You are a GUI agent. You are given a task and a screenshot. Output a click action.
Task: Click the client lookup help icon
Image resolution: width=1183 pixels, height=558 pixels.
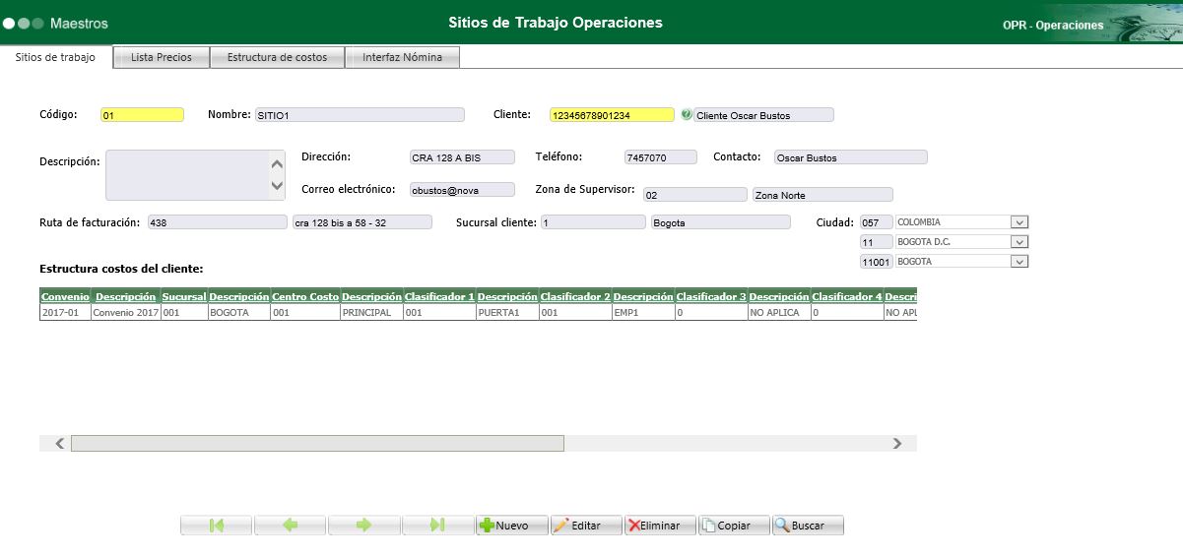(686, 115)
